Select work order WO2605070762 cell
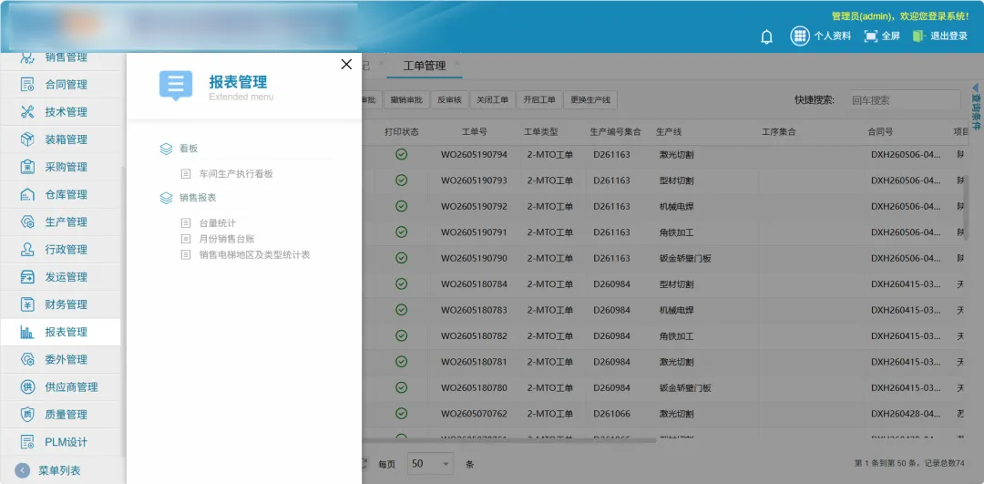The width and height of the screenshot is (984, 484). (x=474, y=414)
